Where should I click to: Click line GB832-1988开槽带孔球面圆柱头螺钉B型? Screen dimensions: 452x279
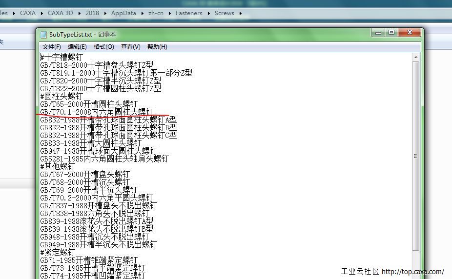[x=108, y=127]
